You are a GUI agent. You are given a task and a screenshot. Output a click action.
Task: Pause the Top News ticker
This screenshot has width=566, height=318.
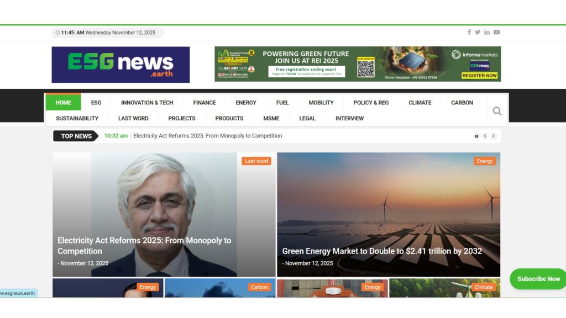pyautogui.click(x=476, y=136)
